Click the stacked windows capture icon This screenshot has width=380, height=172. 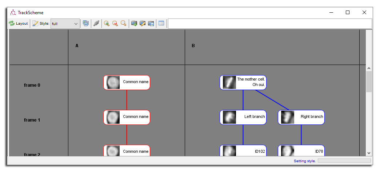pyautogui.click(x=86, y=24)
